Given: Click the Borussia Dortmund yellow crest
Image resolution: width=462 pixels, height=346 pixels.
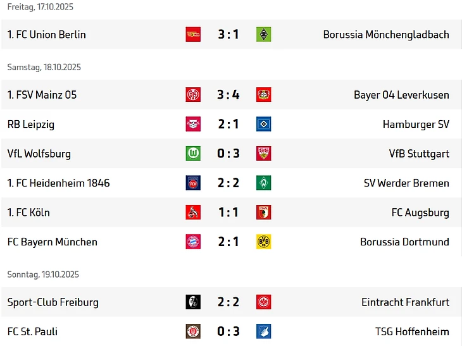Looking at the screenshot, I should click(x=264, y=242).
